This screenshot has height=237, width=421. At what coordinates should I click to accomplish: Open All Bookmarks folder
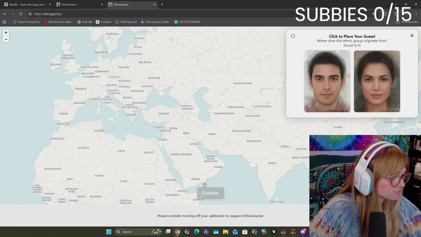point(407,22)
